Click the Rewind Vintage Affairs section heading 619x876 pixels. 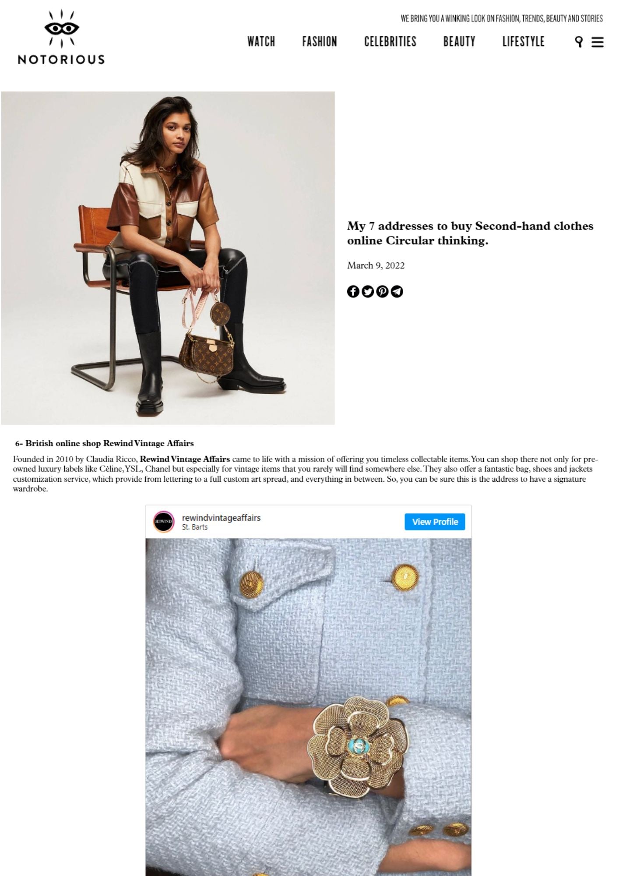(104, 443)
